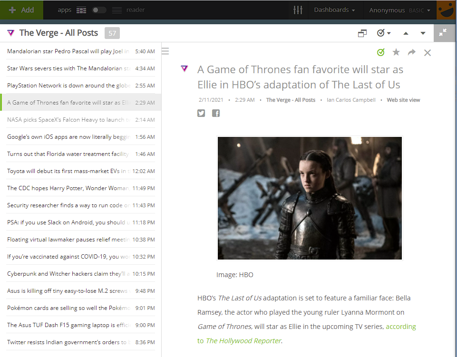Click The Verge - All Posts source link
Viewport: 457px width, 357px height.
pyautogui.click(x=291, y=100)
